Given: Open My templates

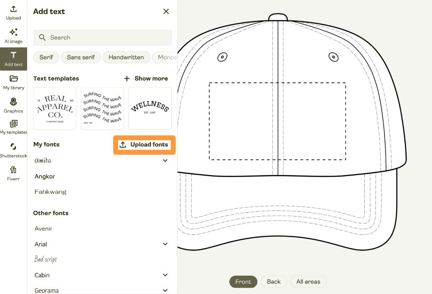Looking at the screenshot, I should [x=13, y=127].
